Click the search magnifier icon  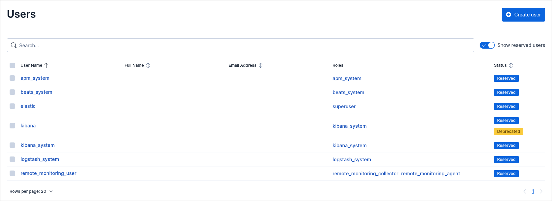(14, 45)
